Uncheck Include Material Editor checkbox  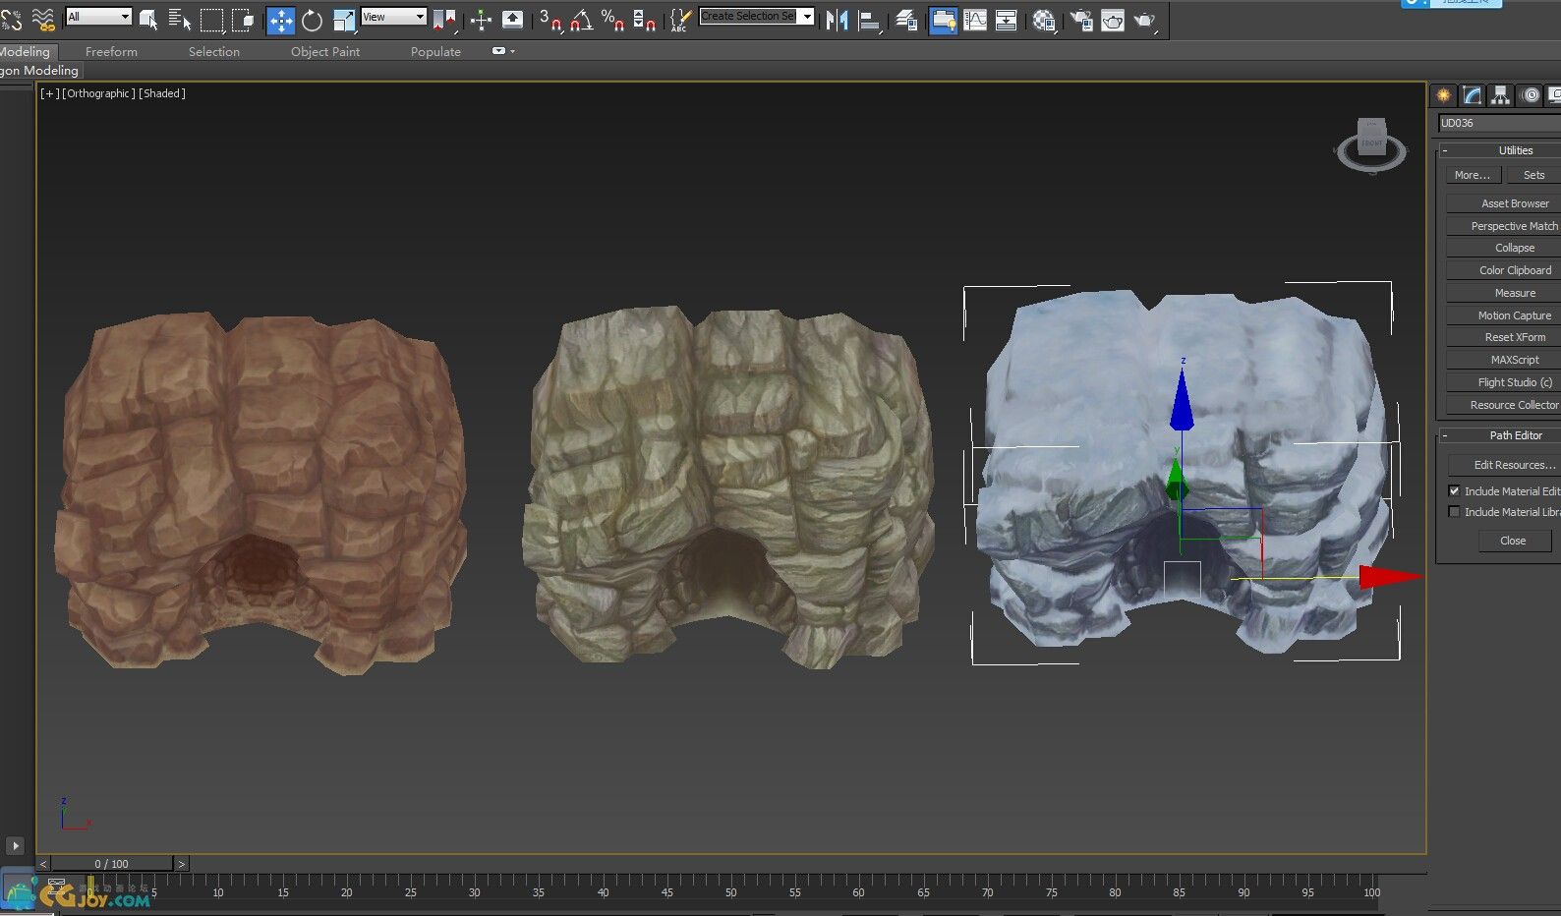(1454, 491)
